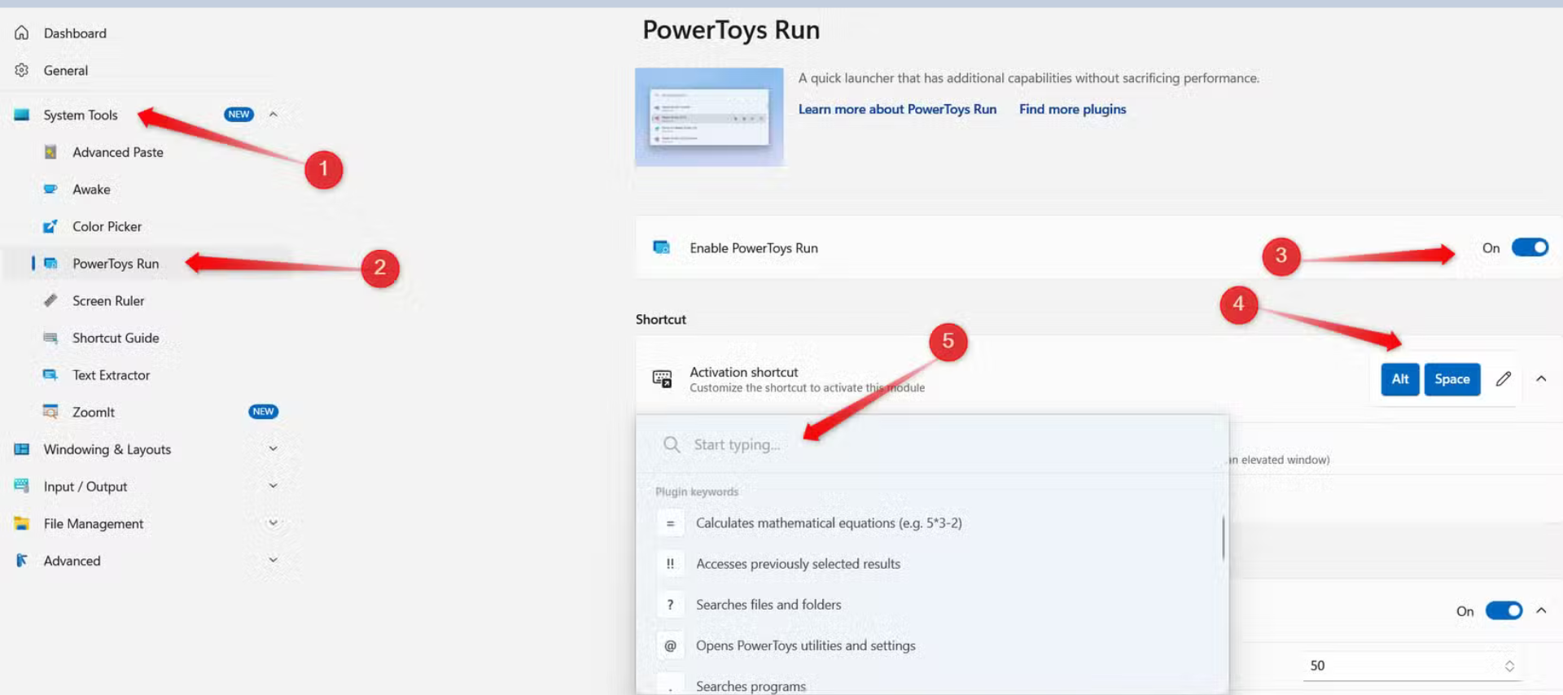Click the Screen Ruler icon
Viewport: 1563px width, 695px height.
[x=50, y=300]
